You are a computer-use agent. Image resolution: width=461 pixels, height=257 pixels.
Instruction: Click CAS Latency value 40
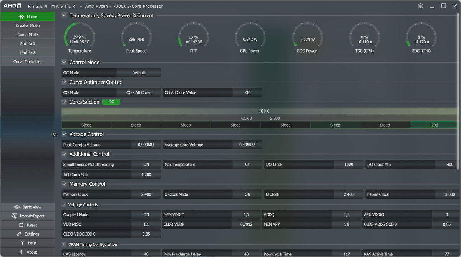pos(146,254)
